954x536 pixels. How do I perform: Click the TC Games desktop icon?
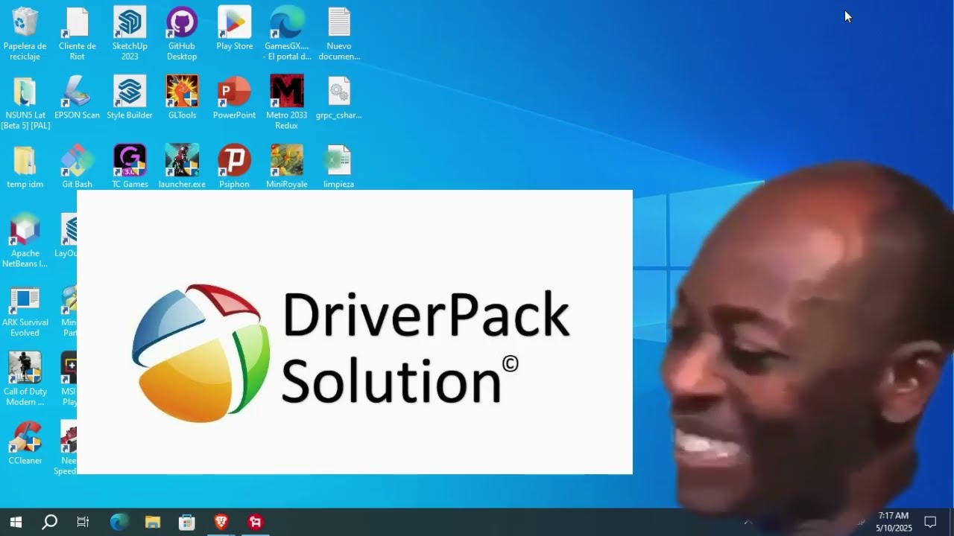[x=130, y=167]
